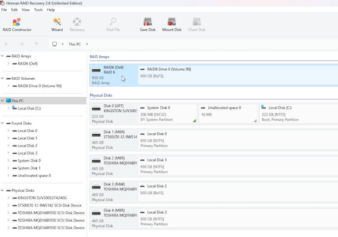
Task: Open the Edit menu
Action: (14, 10)
